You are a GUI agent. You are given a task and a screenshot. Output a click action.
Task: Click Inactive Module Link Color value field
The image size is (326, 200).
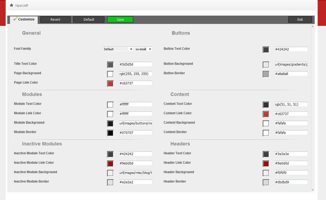coord(136,163)
